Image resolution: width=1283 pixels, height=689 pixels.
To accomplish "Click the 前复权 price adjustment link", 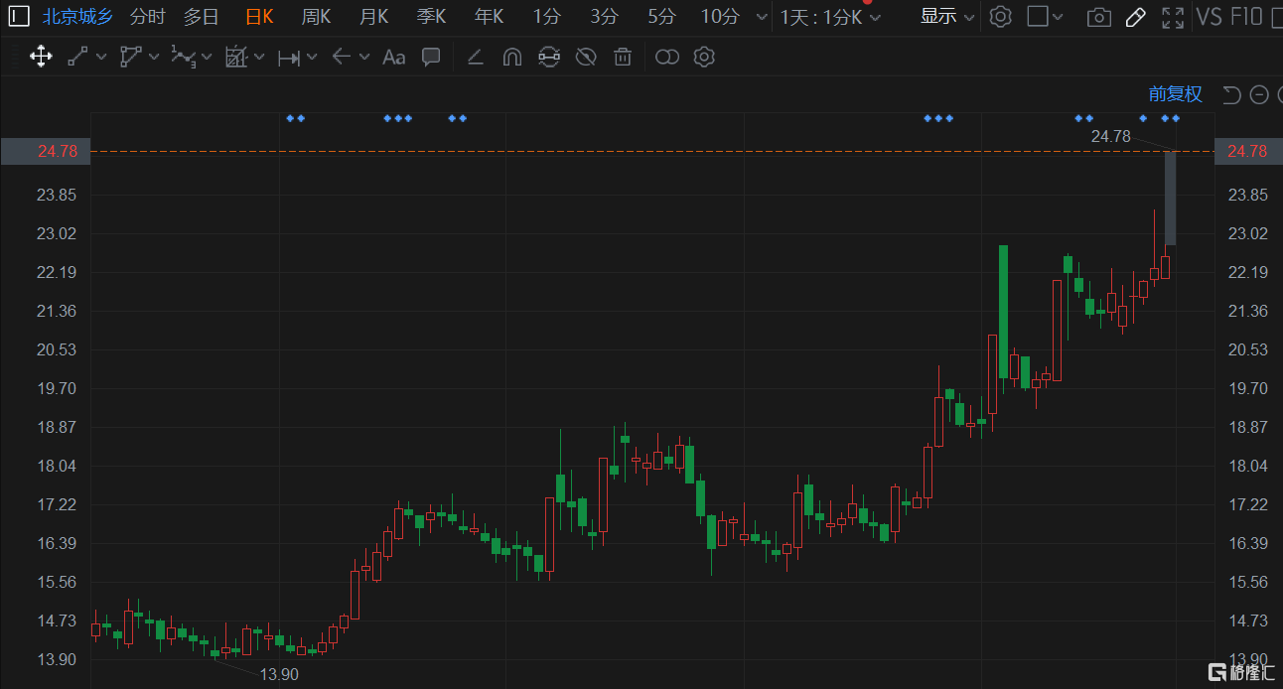I will pyautogui.click(x=1176, y=94).
